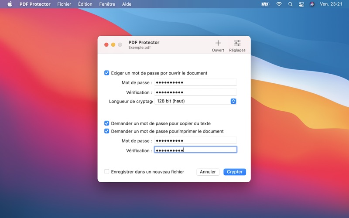Open the Aide menu
The height and width of the screenshot is (218, 349).
tap(127, 4)
